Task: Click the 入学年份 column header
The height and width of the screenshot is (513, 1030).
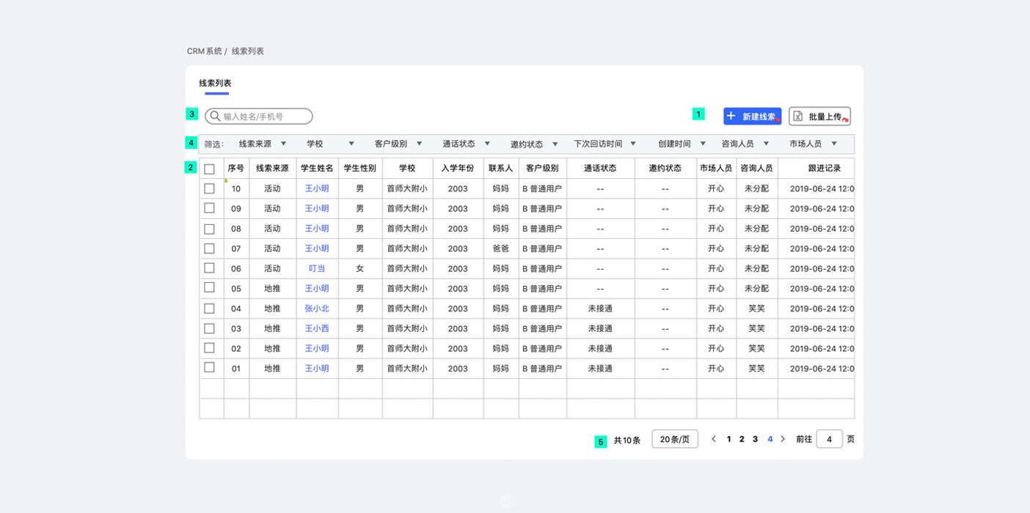Action: point(458,169)
